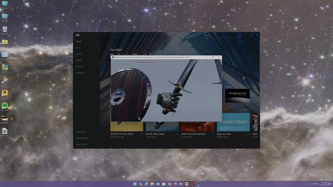Viewport: 333px width, 187px height.
Task: Click the DeoVR Video Player title
Action: (155, 134)
